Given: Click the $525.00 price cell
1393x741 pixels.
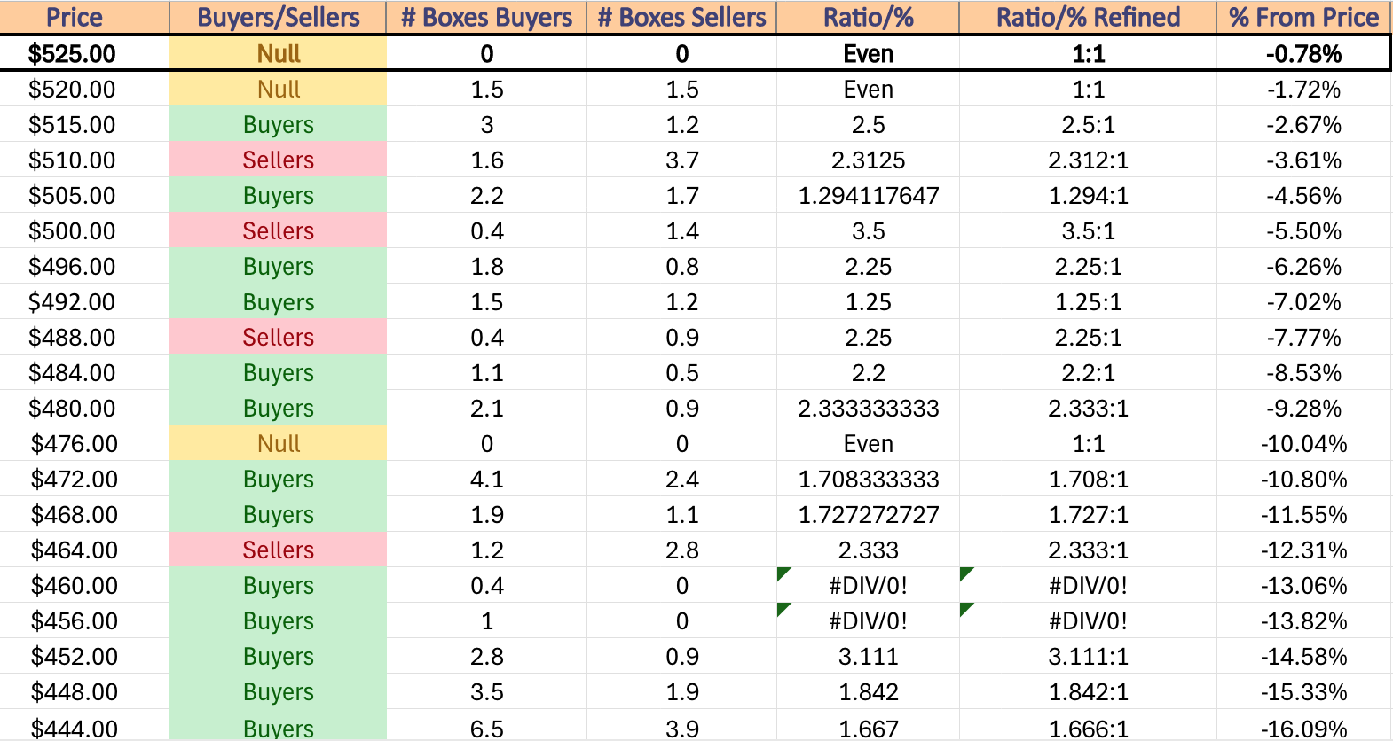Looking at the screenshot, I should tap(84, 53).
